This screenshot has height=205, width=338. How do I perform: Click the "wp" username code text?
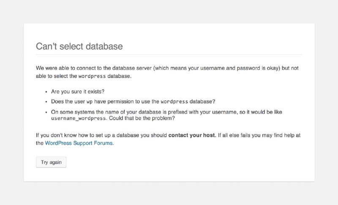(89, 102)
